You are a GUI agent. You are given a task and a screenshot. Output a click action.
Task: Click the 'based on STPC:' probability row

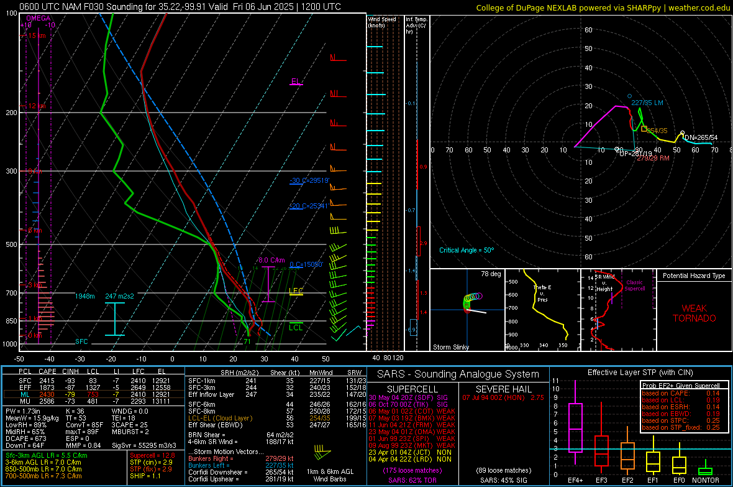coord(681,420)
